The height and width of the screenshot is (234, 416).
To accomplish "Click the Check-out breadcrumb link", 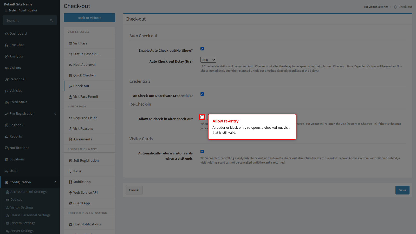I will coord(403,7).
